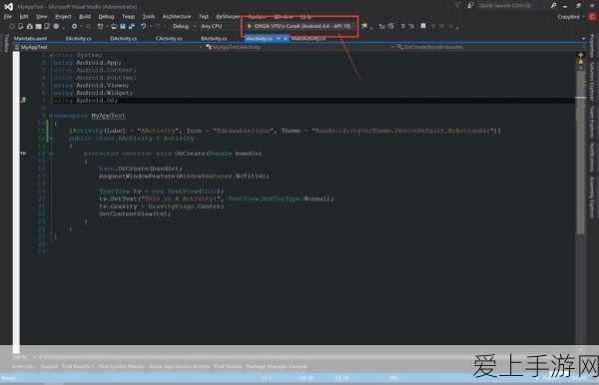599x385 pixels.
Task: Click the SetContentView(tv) code line
Action: [x=135, y=214]
